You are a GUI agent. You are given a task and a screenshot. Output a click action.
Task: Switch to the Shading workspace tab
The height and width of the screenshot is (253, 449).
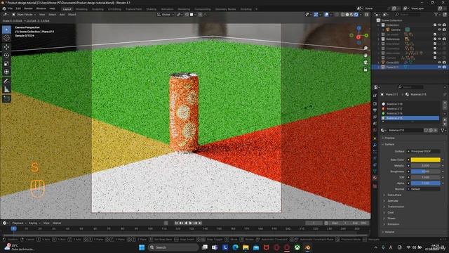(152, 9)
